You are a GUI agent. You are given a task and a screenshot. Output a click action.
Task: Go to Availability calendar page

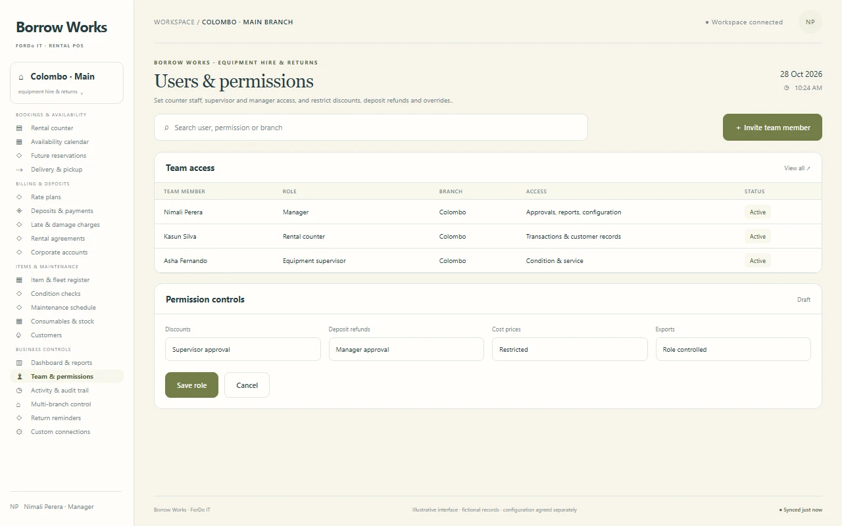(x=66, y=142)
